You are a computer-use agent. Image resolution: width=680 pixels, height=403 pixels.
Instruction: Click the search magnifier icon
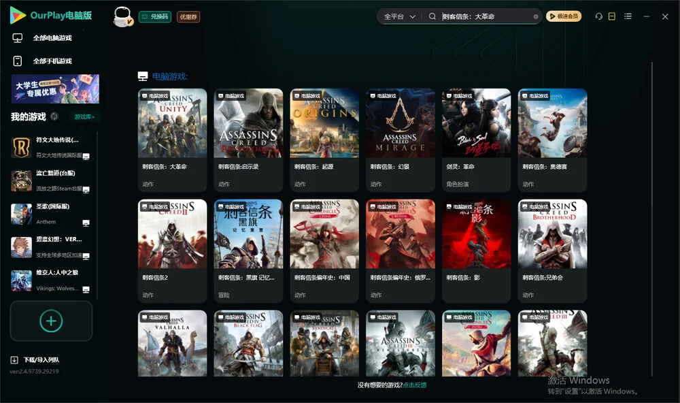432,16
